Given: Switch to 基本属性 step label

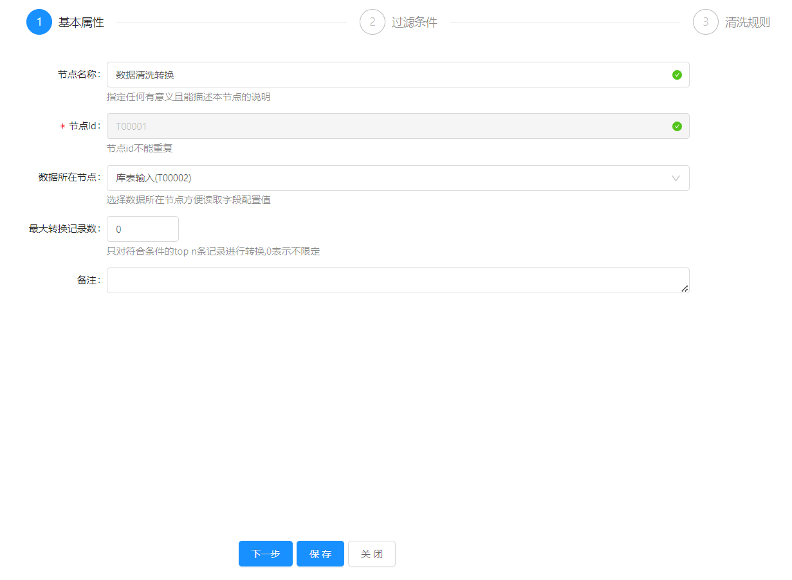Looking at the screenshot, I should 81,23.
